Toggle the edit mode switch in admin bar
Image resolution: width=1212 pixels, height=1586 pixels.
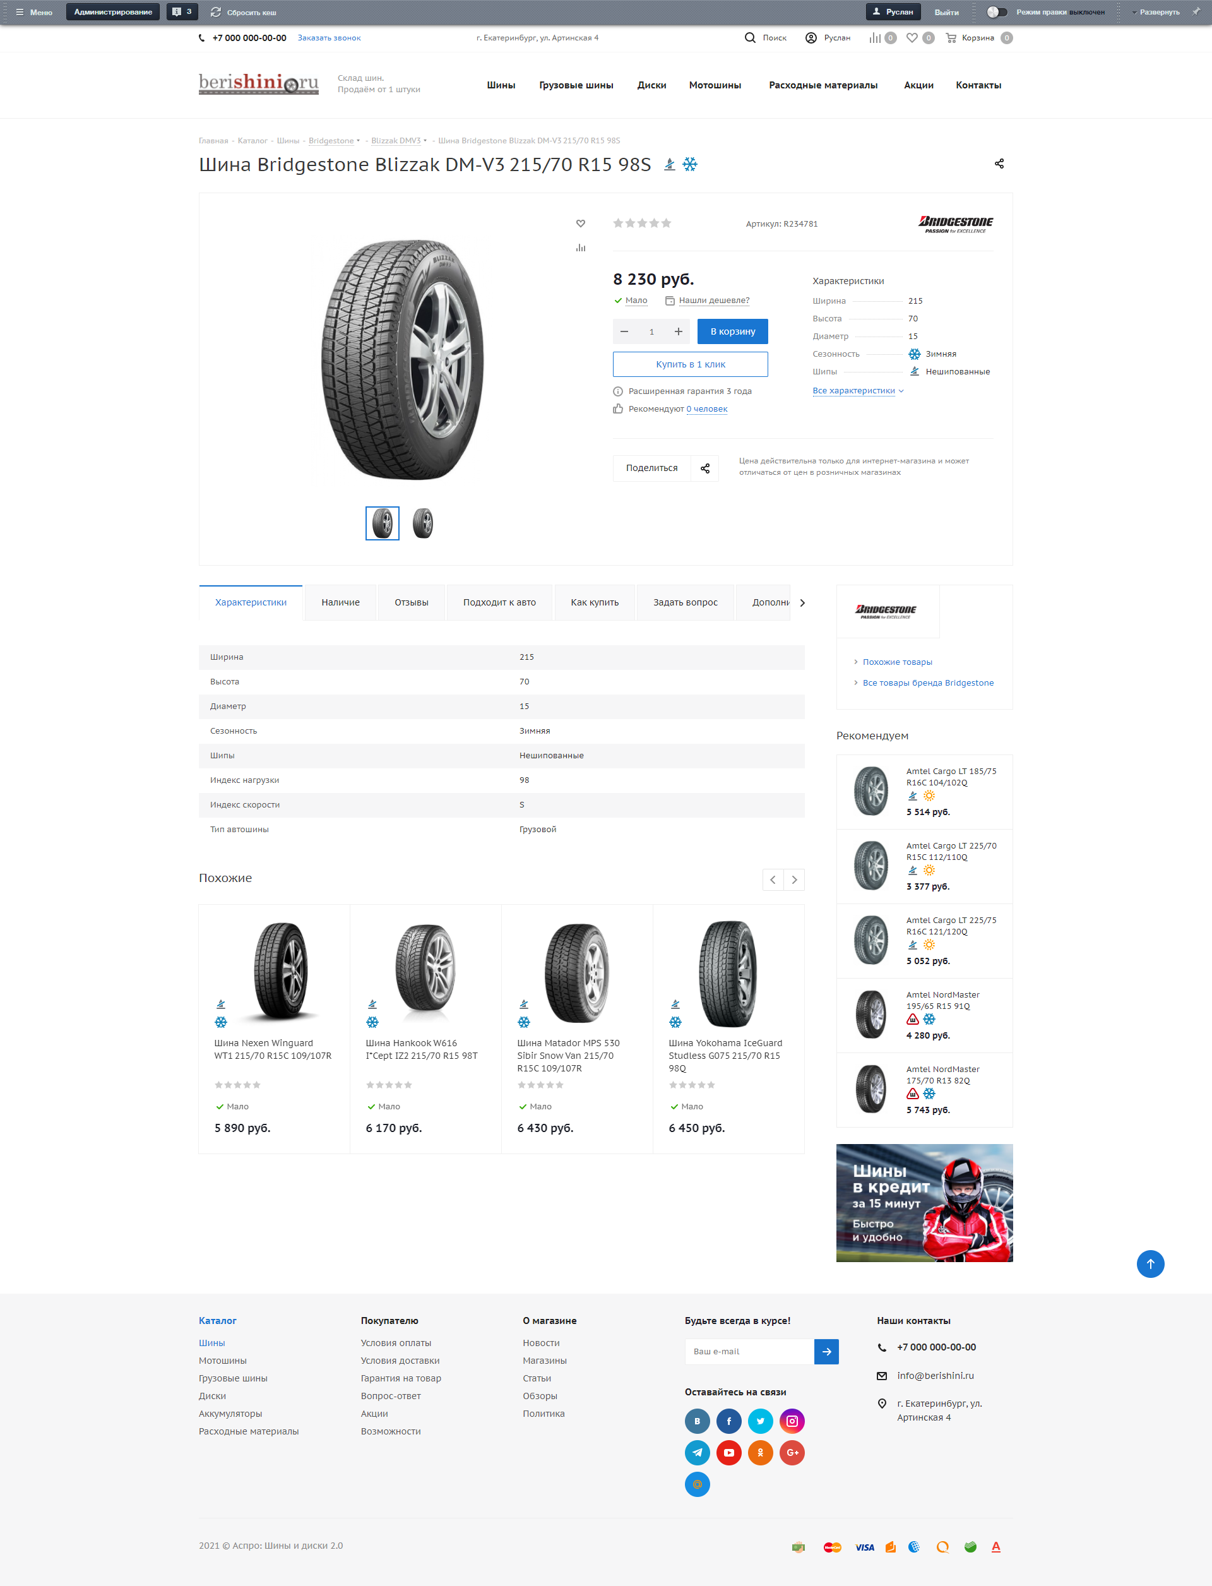tap(997, 12)
